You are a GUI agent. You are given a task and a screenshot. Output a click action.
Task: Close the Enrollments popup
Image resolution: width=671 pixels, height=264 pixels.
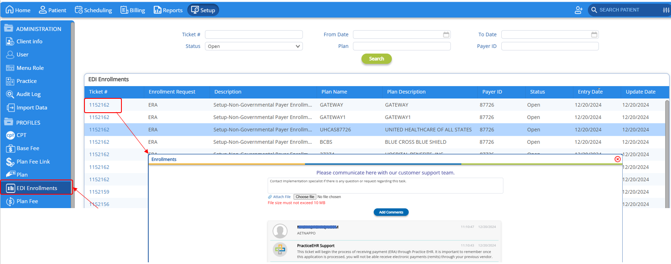tap(617, 159)
